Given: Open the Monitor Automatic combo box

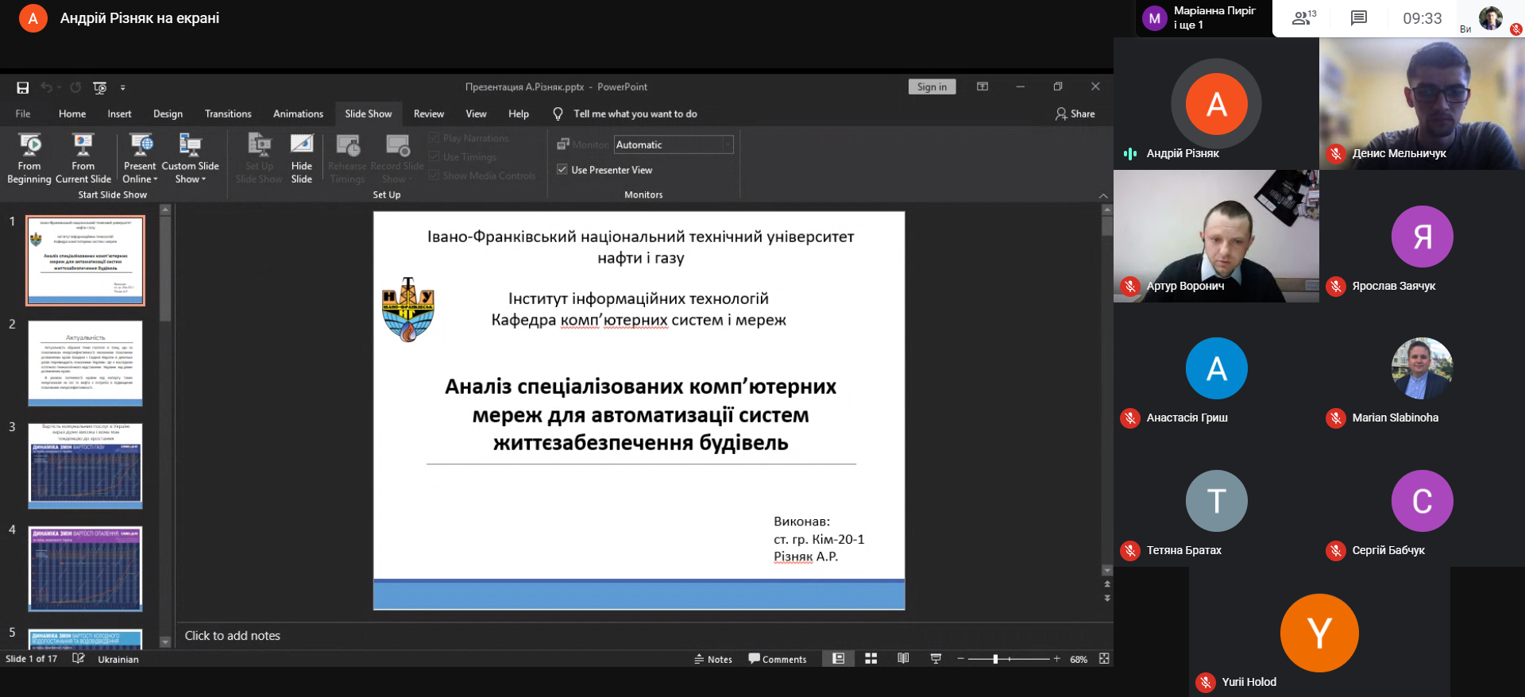Looking at the screenshot, I should tap(673, 144).
